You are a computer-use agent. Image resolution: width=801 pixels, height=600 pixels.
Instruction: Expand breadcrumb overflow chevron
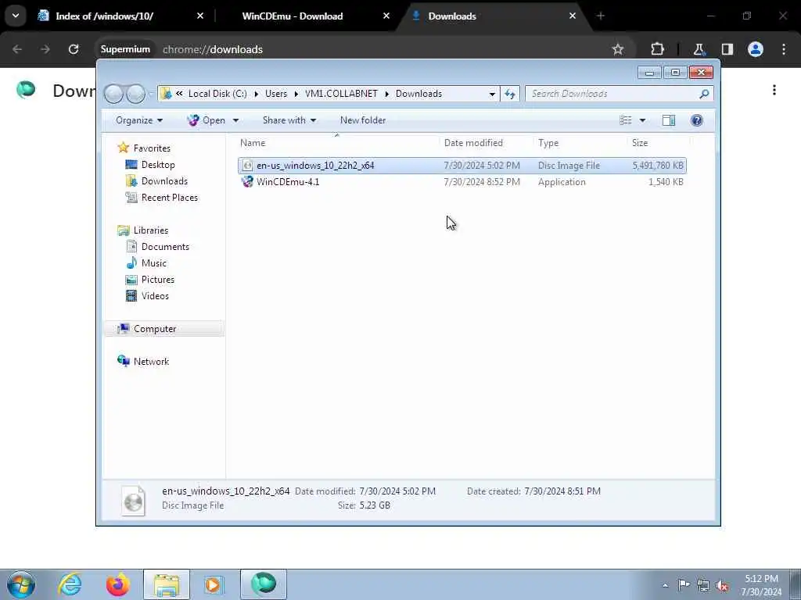point(179,94)
